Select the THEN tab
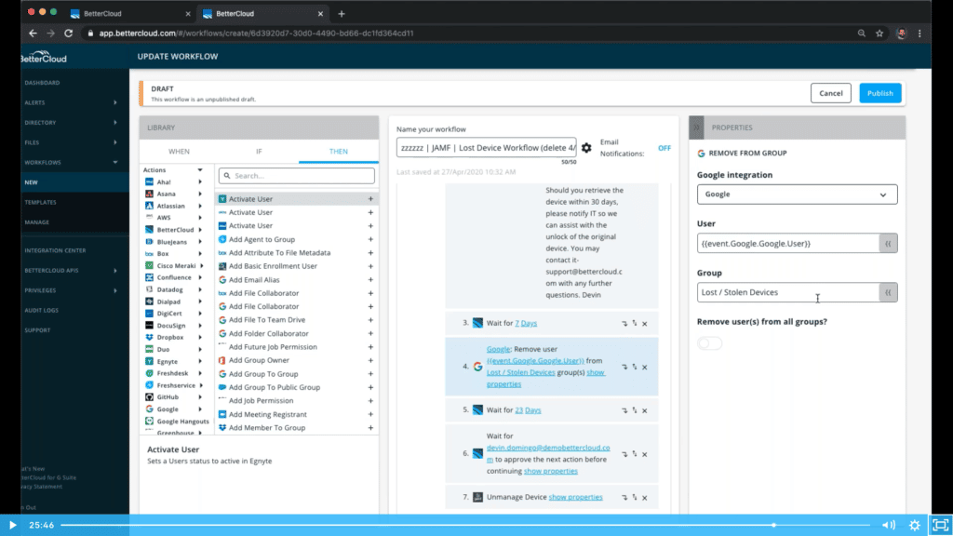The height and width of the screenshot is (536, 953). 339,152
